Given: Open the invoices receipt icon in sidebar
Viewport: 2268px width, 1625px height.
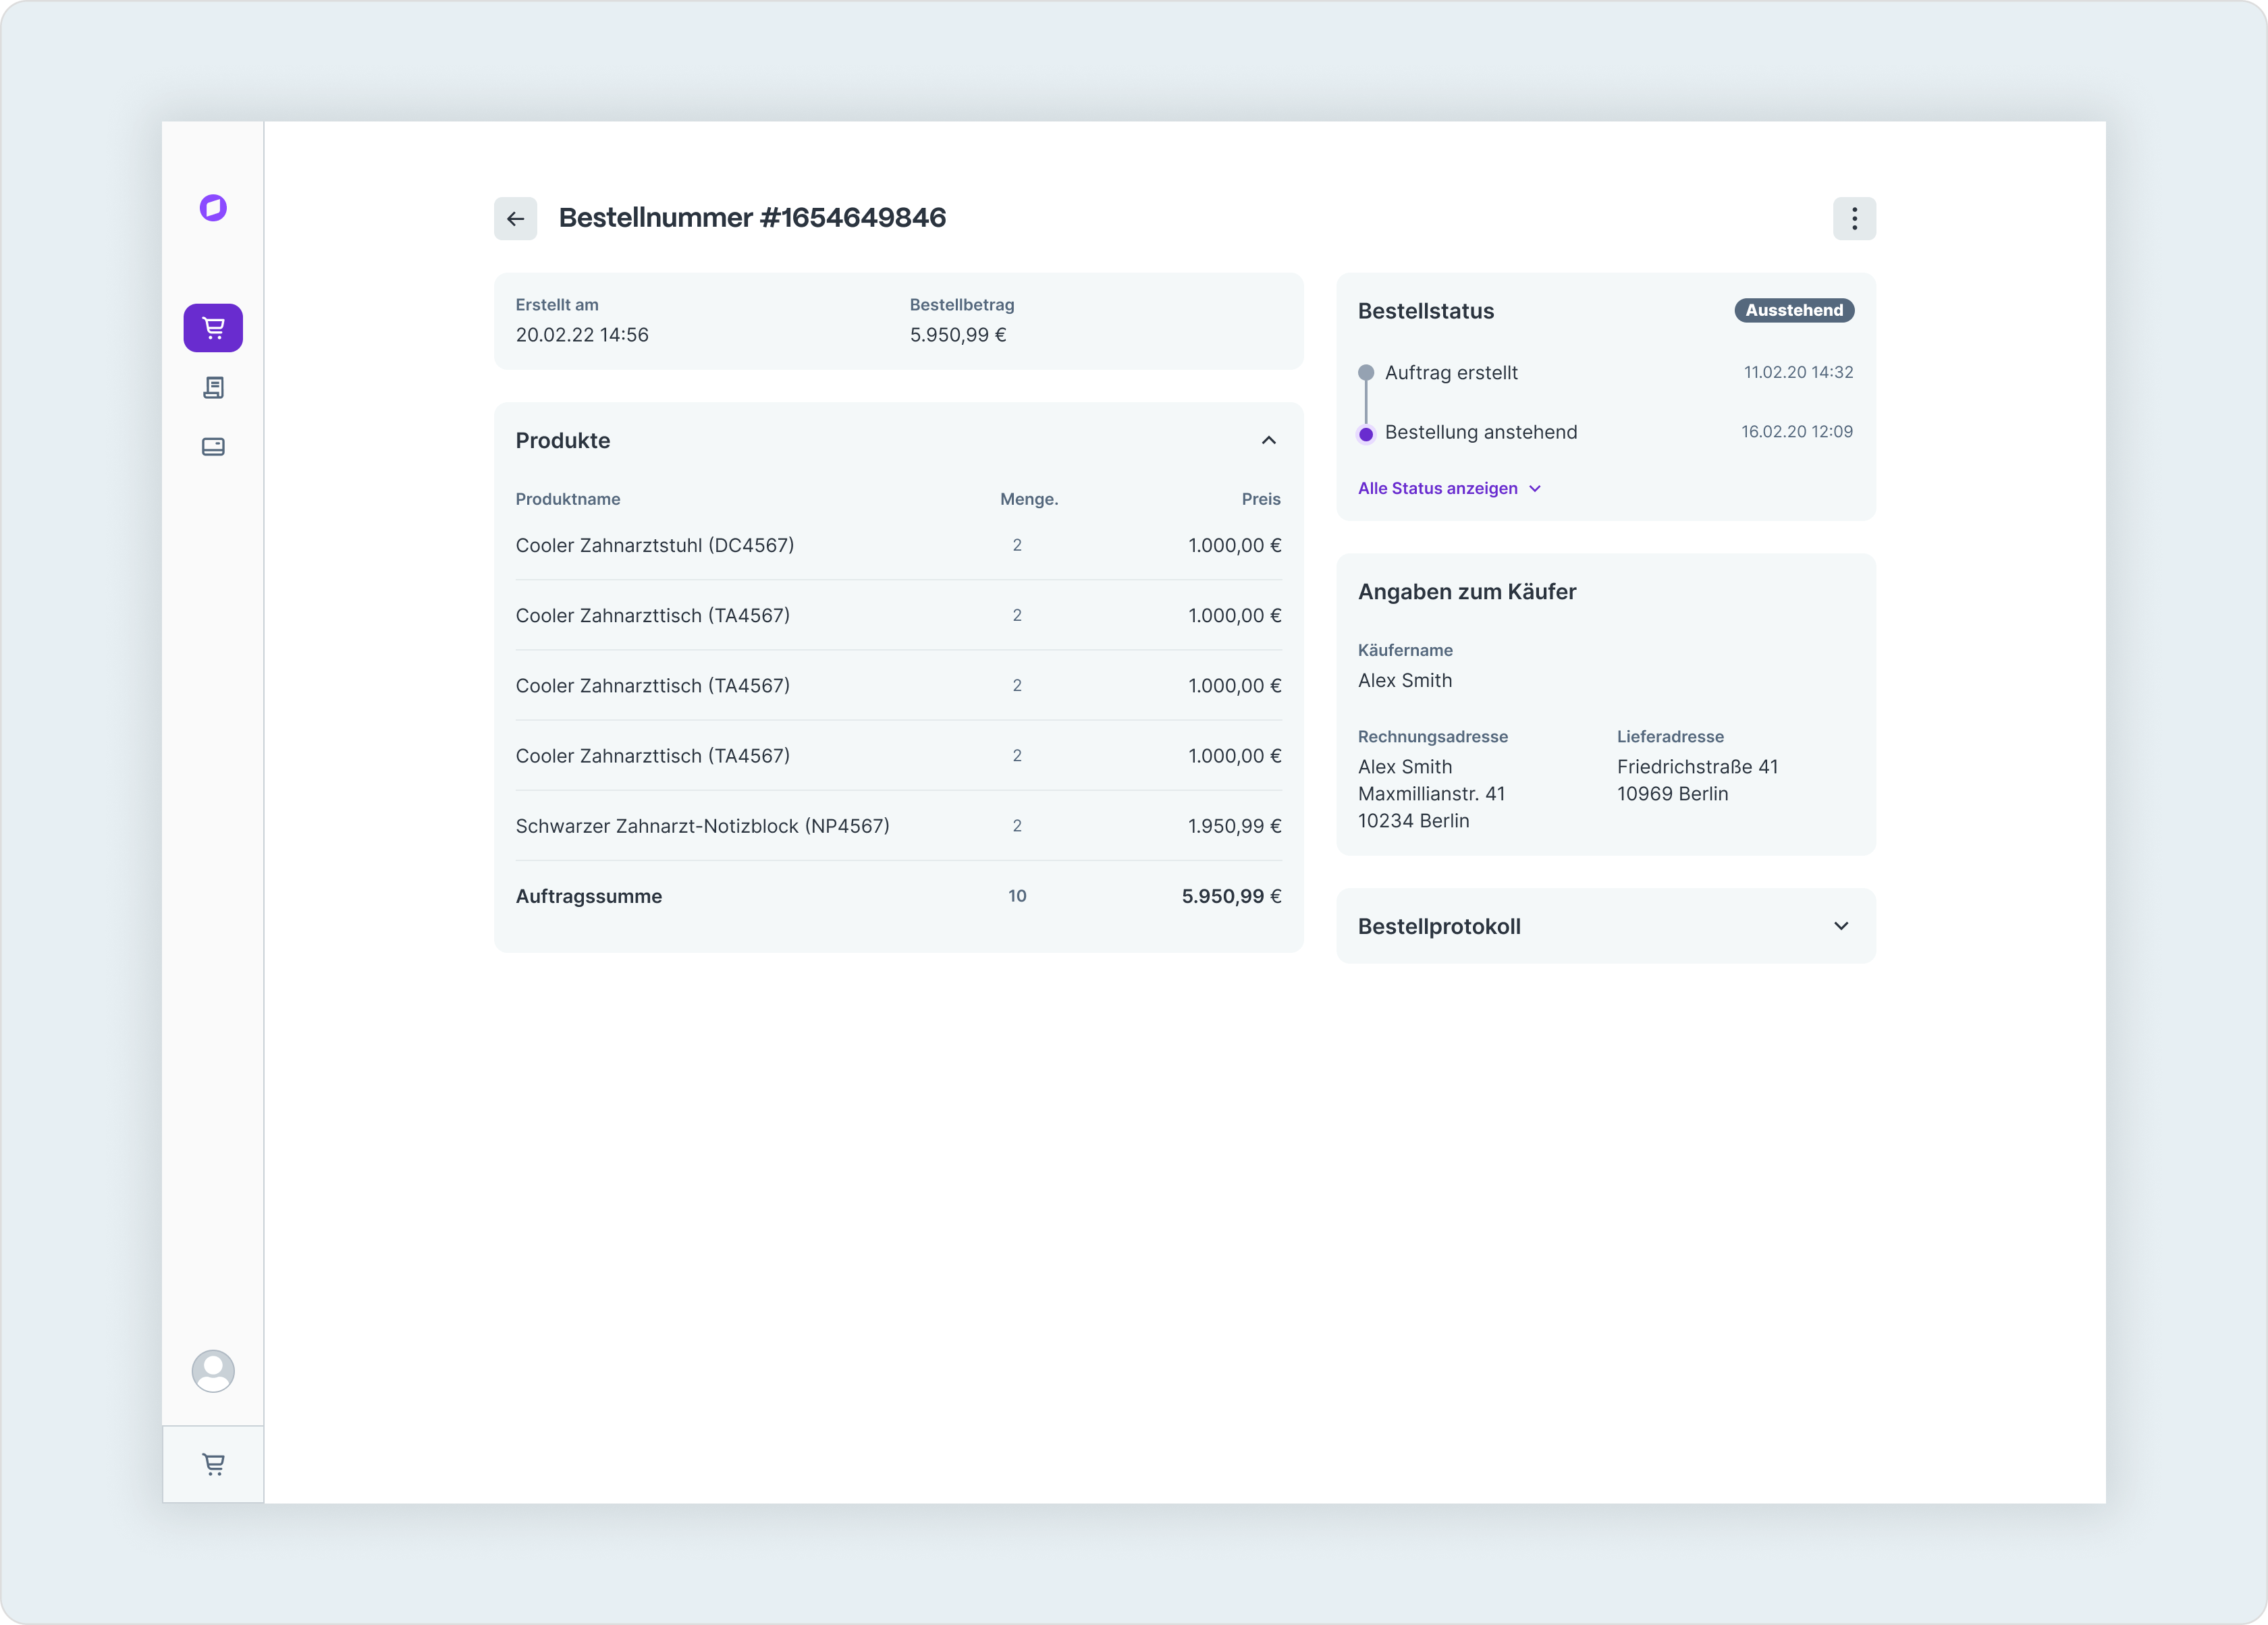Looking at the screenshot, I should 213,388.
